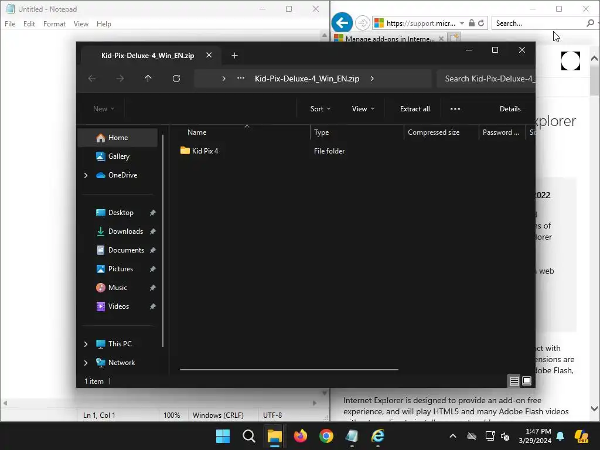This screenshot has width=600, height=450.
Task: Click the Search Kid-Pix-Deluxe-4 search box
Action: coord(486,79)
